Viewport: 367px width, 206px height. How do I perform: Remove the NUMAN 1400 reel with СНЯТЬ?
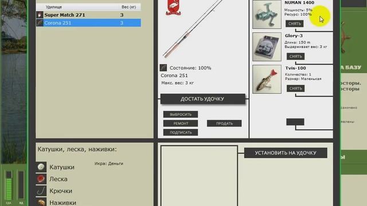294,23
